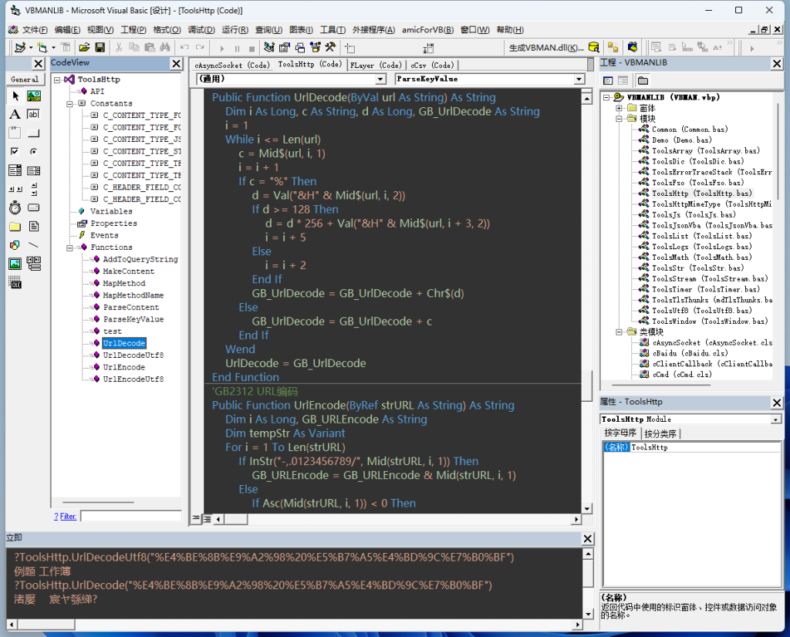This screenshot has width=790, height=637.
Task: Click the Add Form toolbar icon
Action: pyautogui.click(x=42, y=47)
